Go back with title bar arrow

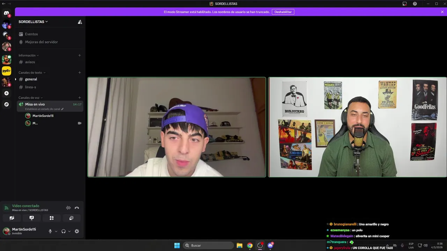3,3
